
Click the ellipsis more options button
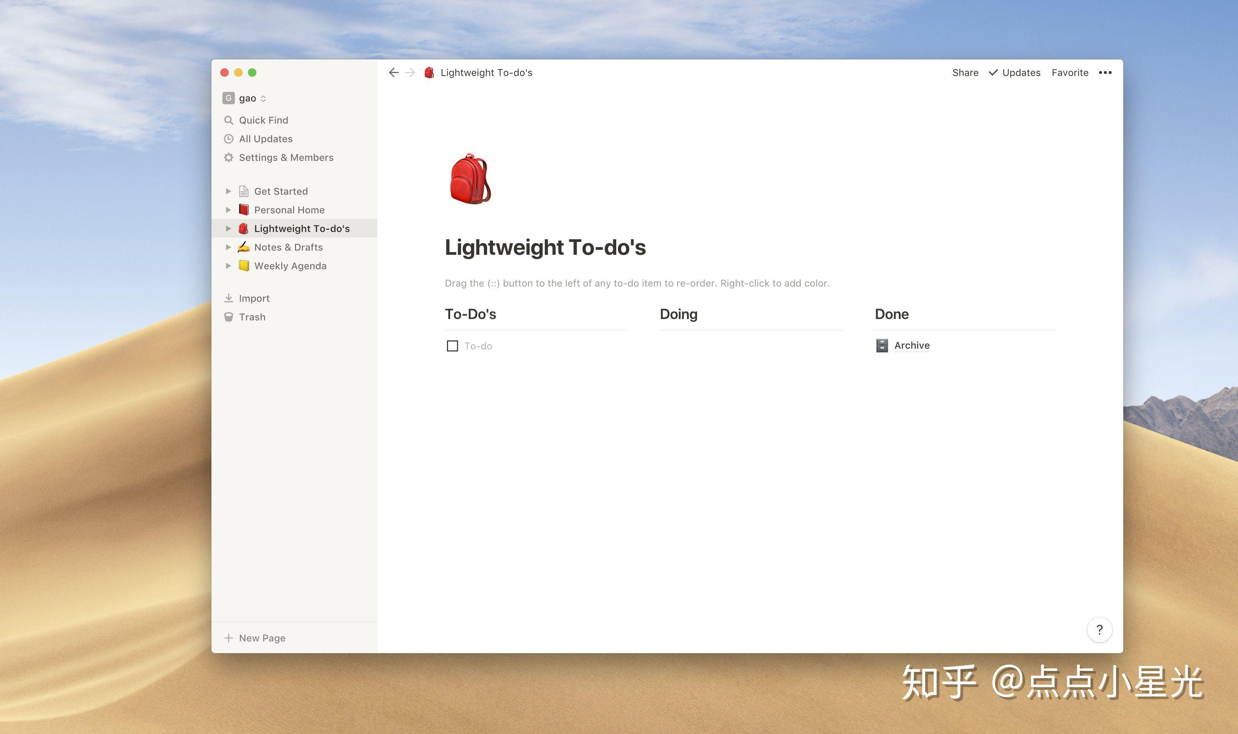1106,72
